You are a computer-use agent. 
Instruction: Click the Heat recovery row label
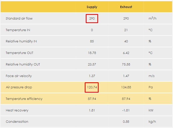(17, 110)
